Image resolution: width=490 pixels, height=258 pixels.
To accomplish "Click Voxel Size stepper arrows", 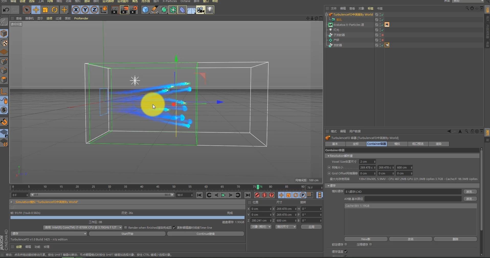I will [375, 162].
